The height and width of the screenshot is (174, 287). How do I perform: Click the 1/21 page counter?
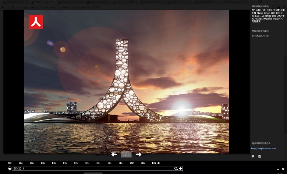pyautogui.click(x=126, y=155)
